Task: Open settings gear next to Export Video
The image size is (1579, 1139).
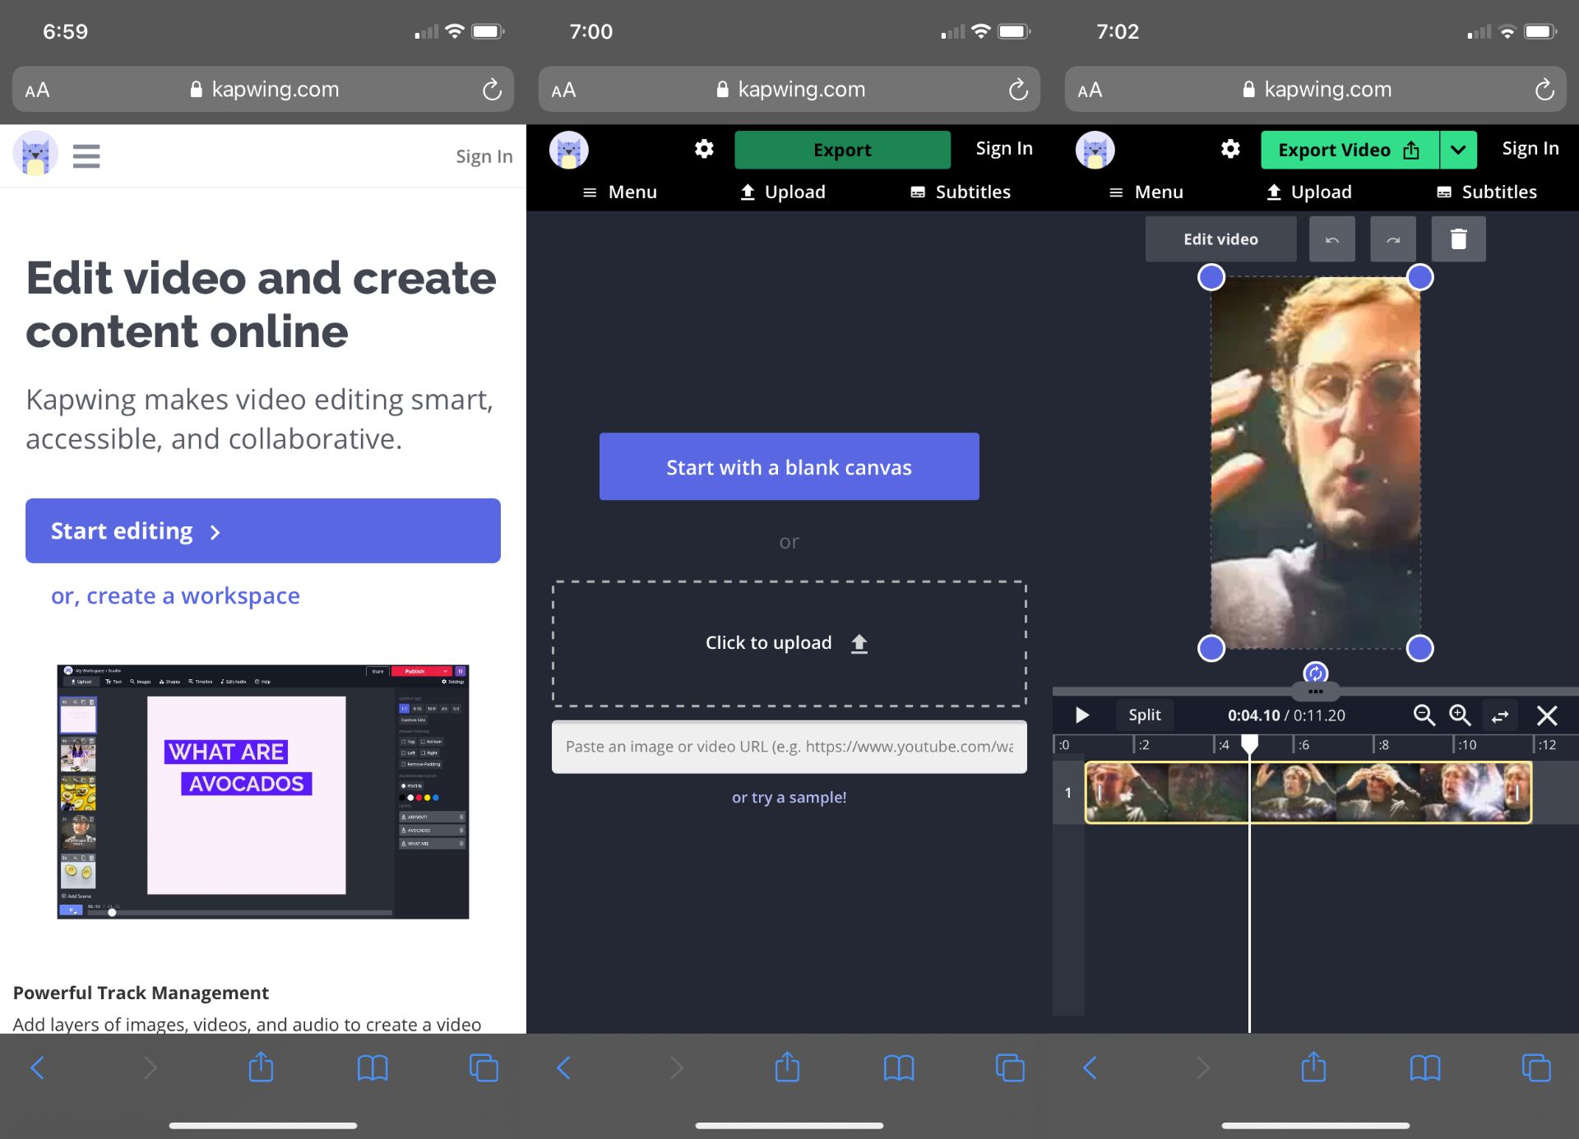Action: point(1230,149)
